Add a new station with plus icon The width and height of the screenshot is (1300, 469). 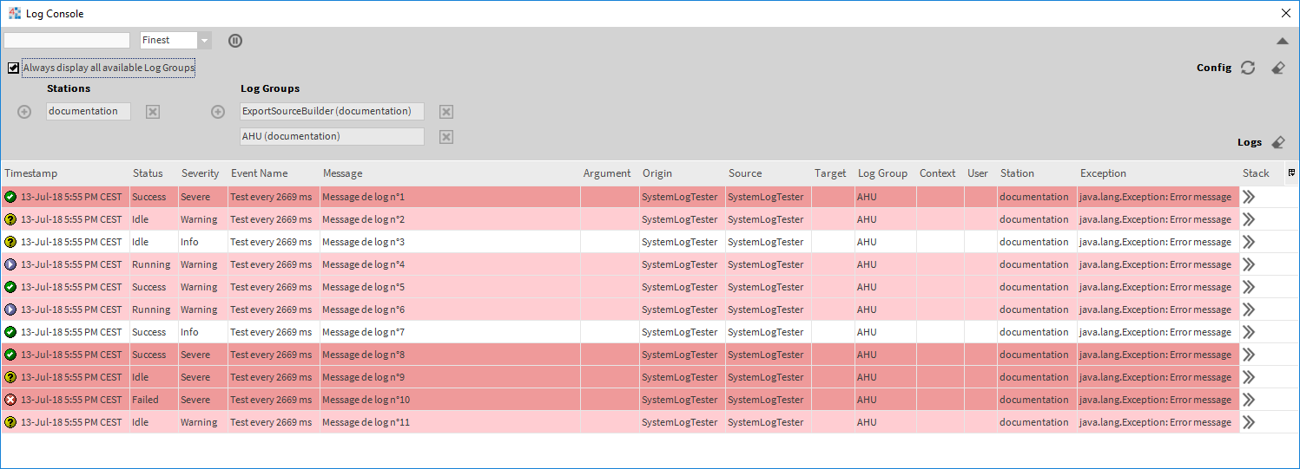[24, 112]
